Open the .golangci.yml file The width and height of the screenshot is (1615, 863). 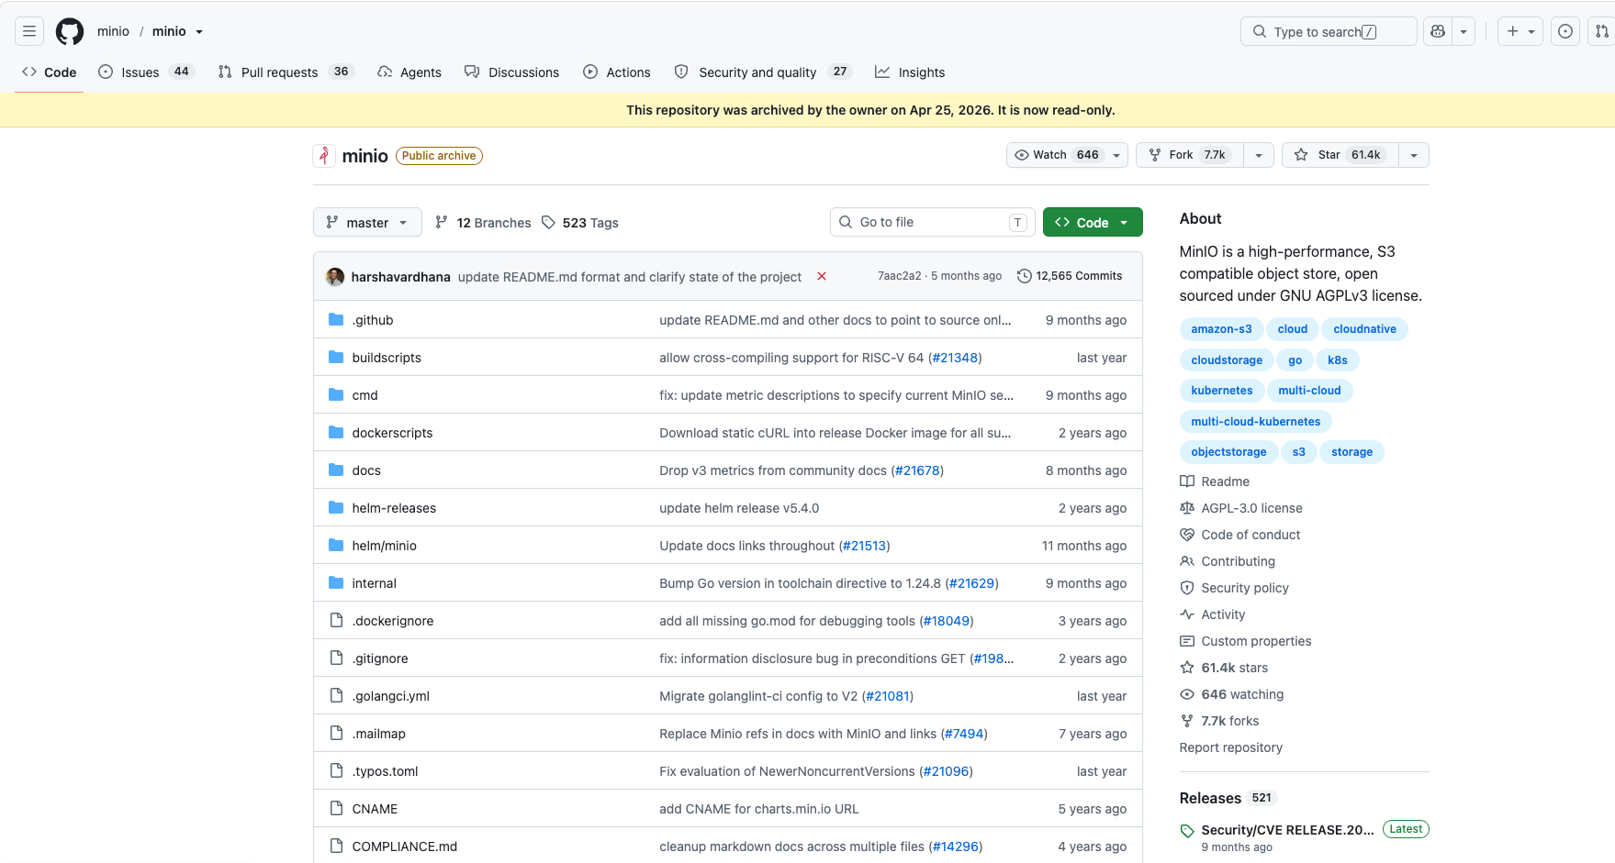(390, 696)
